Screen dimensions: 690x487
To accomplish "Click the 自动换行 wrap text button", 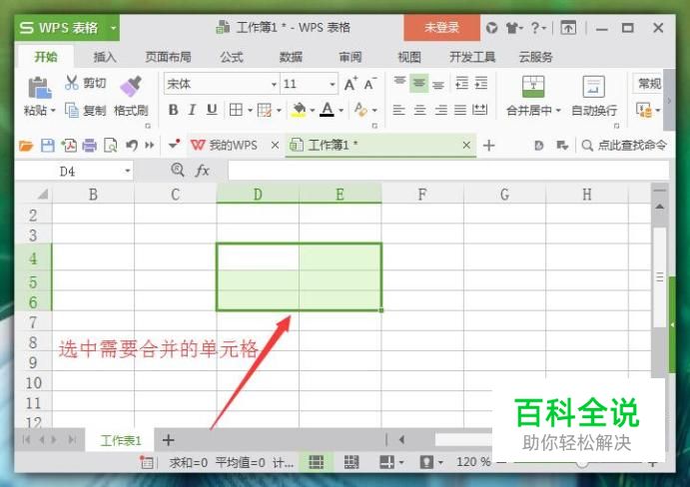I will click(594, 96).
